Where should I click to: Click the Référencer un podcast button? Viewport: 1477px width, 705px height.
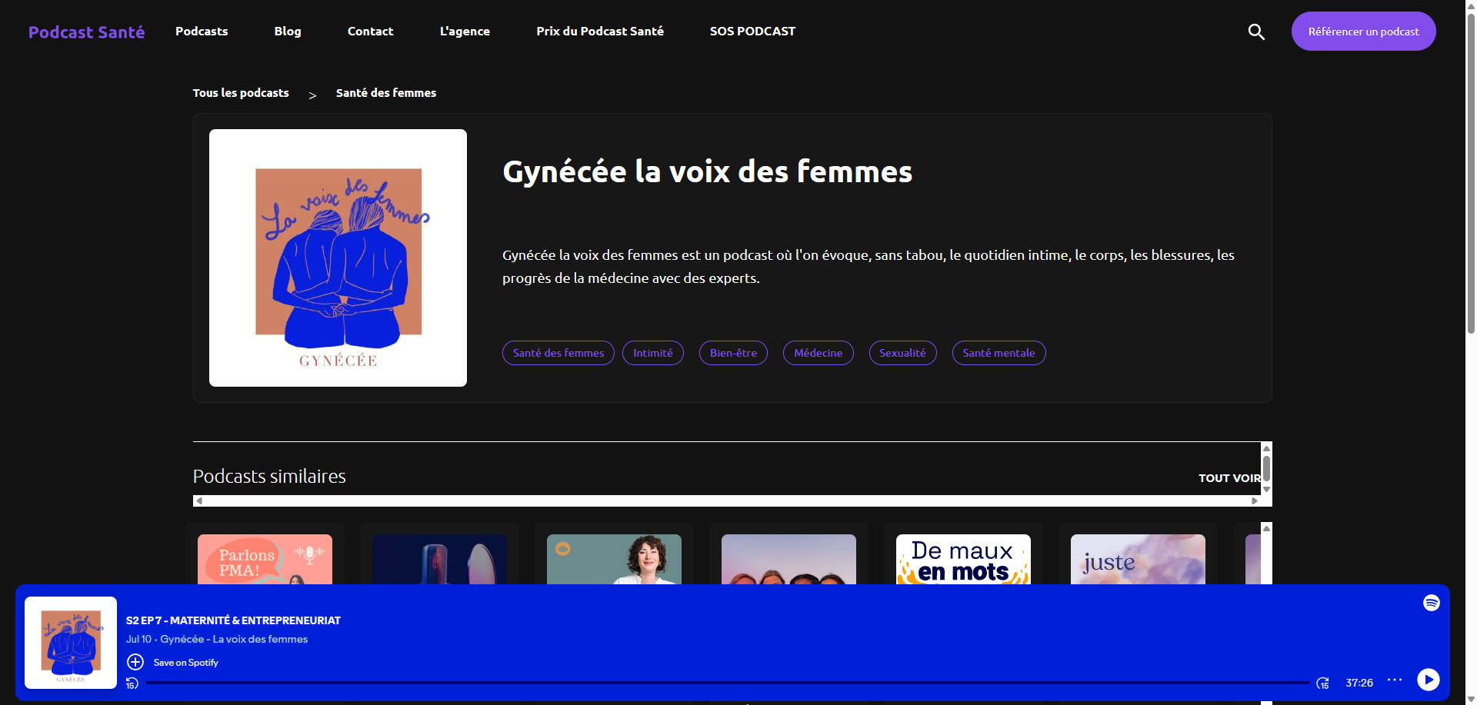1363,32
